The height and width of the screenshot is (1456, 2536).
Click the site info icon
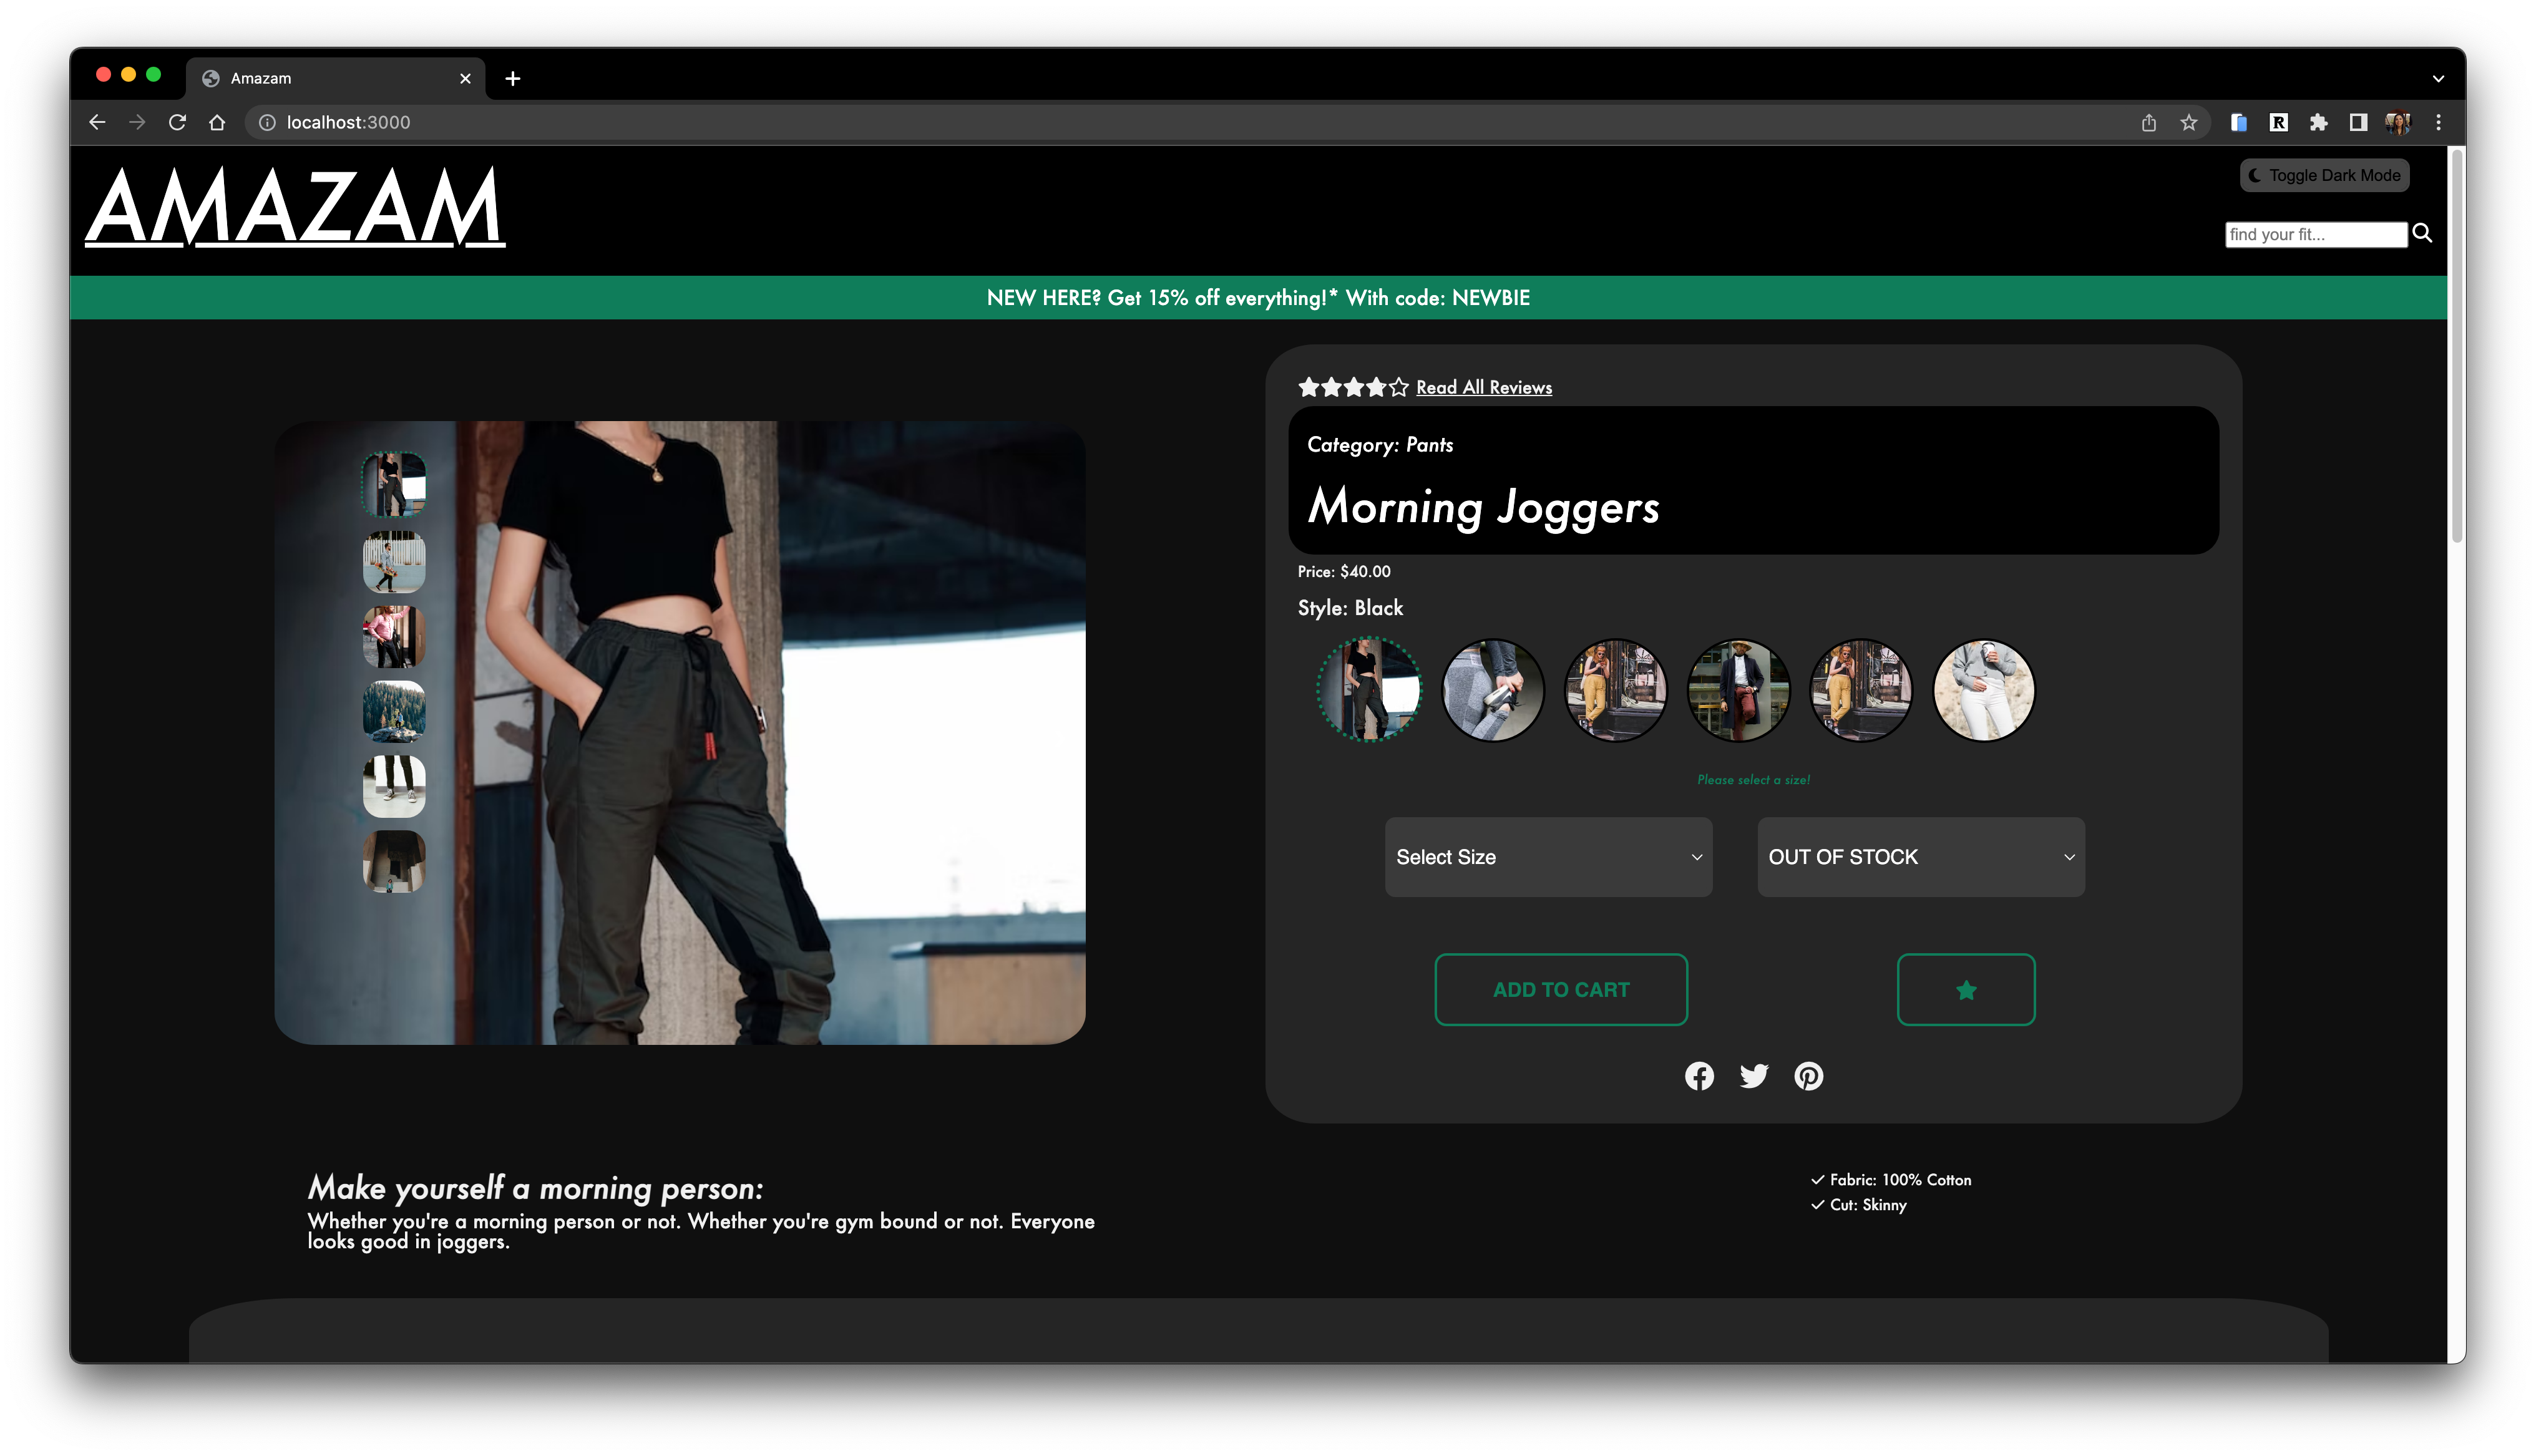coord(267,122)
